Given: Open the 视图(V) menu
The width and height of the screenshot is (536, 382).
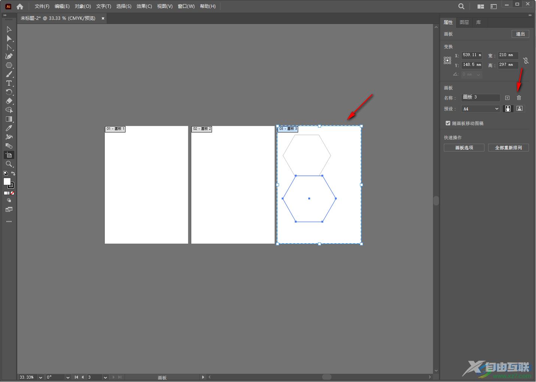Looking at the screenshot, I should pyautogui.click(x=165, y=6).
